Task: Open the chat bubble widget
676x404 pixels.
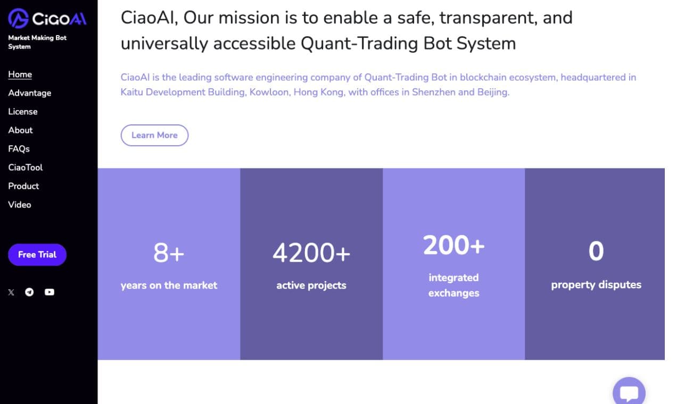Action: point(629,392)
